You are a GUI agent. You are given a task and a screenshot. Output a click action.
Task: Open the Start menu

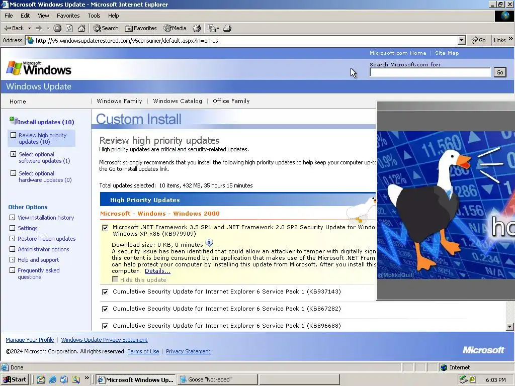tap(15, 379)
